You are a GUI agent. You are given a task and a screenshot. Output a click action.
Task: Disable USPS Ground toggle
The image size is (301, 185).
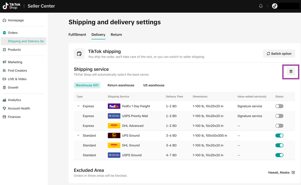279,155
